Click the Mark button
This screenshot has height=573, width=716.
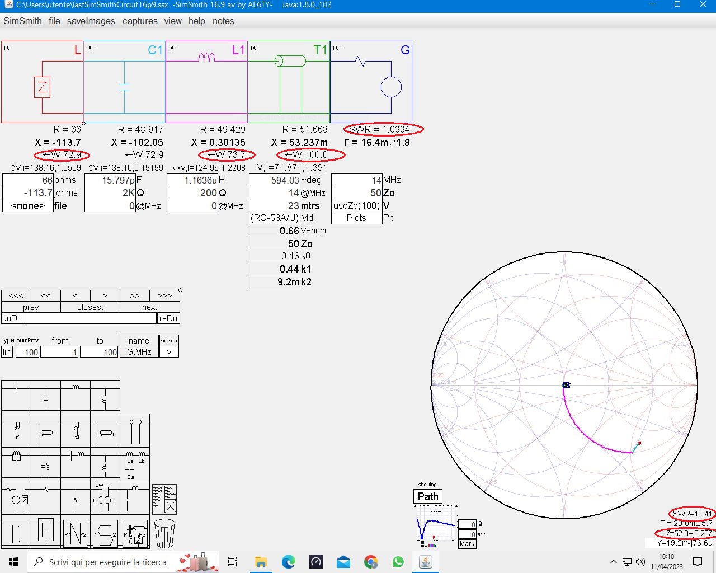pos(467,544)
